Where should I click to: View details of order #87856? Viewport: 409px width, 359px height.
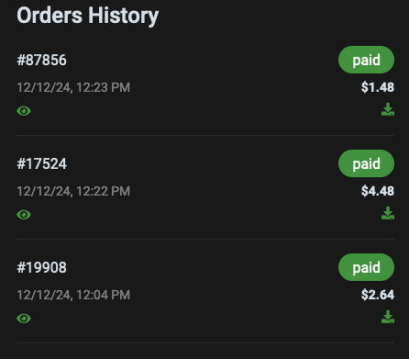[24, 111]
